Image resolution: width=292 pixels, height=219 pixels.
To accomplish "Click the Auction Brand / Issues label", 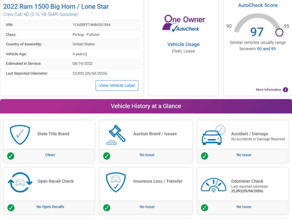I will pos(155,134).
